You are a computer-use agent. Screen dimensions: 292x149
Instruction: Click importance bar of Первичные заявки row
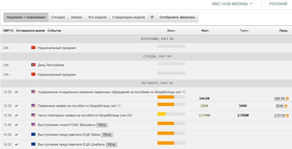[171, 104]
